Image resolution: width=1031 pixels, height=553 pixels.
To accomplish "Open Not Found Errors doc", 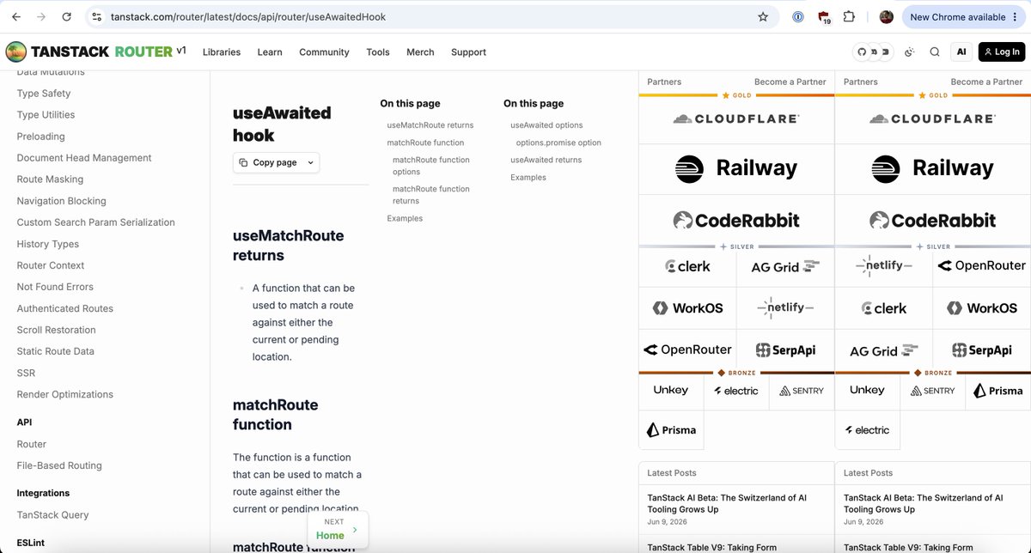I will [55, 287].
